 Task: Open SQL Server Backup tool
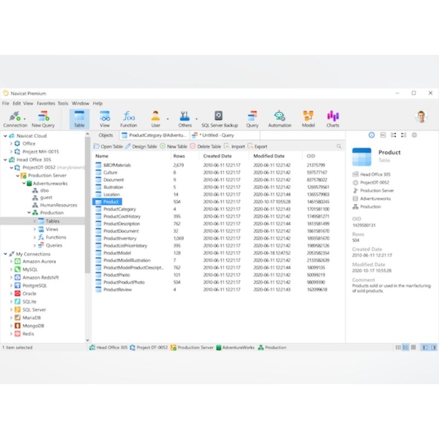coord(219,119)
